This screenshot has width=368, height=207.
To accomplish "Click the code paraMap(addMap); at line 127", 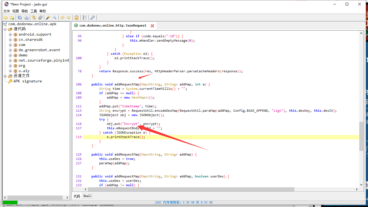I will (x=114, y=163).
